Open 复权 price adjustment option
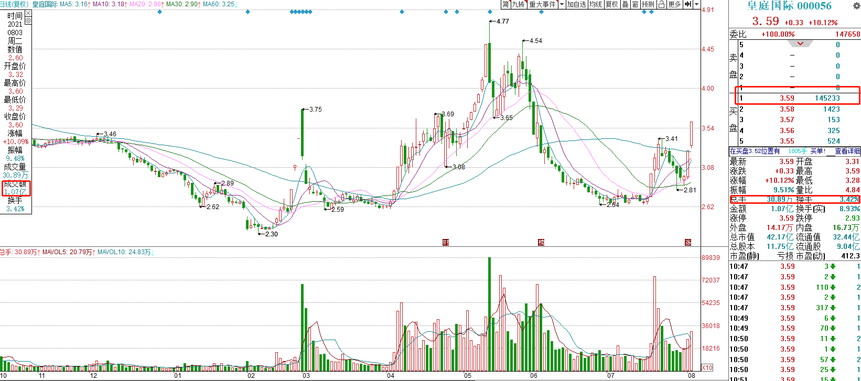This screenshot has width=861, height=381. coord(612,4)
